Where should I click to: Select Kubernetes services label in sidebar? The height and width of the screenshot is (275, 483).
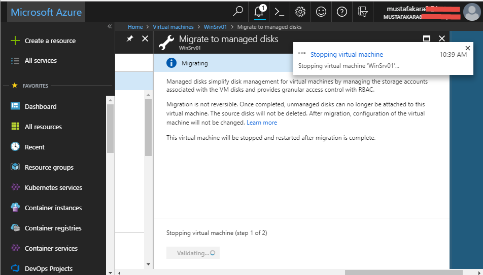tap(53, 188)
